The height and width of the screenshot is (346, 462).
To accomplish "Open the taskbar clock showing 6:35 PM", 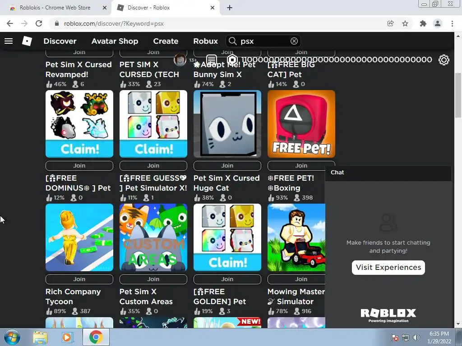I will tap(439, 337).
